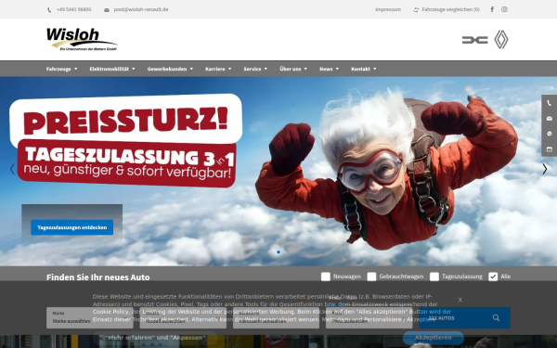Open the Impressum link
Image resolution: width=557 pixels, height=348 pixels.
(388, 9)
